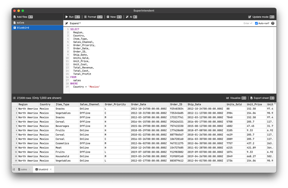
Task: Toggle the Auto-run checkbox
Action: click(256, 23)
